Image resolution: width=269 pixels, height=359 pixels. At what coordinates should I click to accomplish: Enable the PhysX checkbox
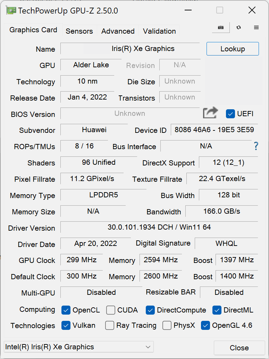[167, 325]
